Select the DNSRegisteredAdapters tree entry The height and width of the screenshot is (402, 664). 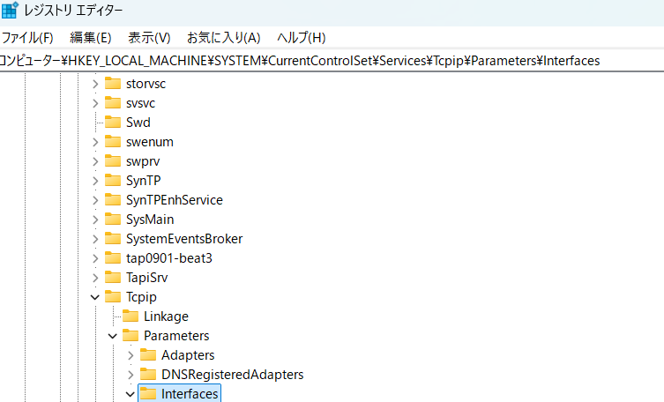click(233, 375)
